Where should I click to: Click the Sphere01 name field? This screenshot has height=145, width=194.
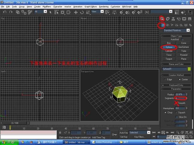pyautogui.click(x=174, y=69)
